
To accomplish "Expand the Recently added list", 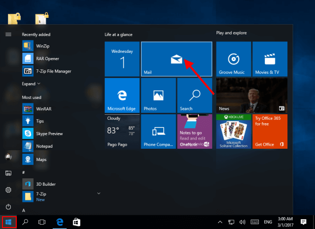I will (x=31, y=84).
